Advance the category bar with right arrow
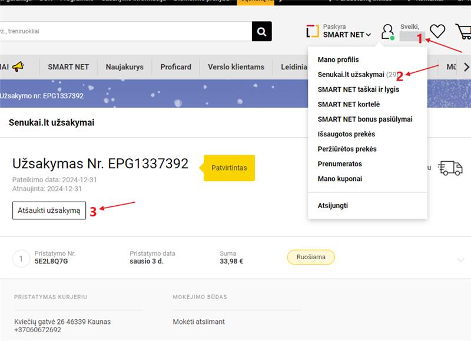 point(466,67)
